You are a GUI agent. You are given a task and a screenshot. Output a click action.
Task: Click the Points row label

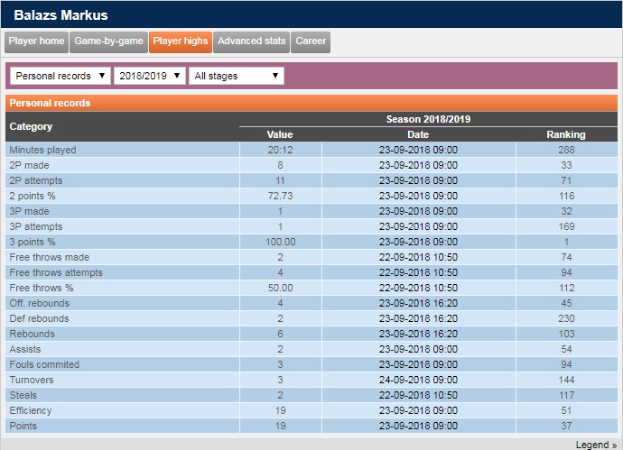pos(23,426)
